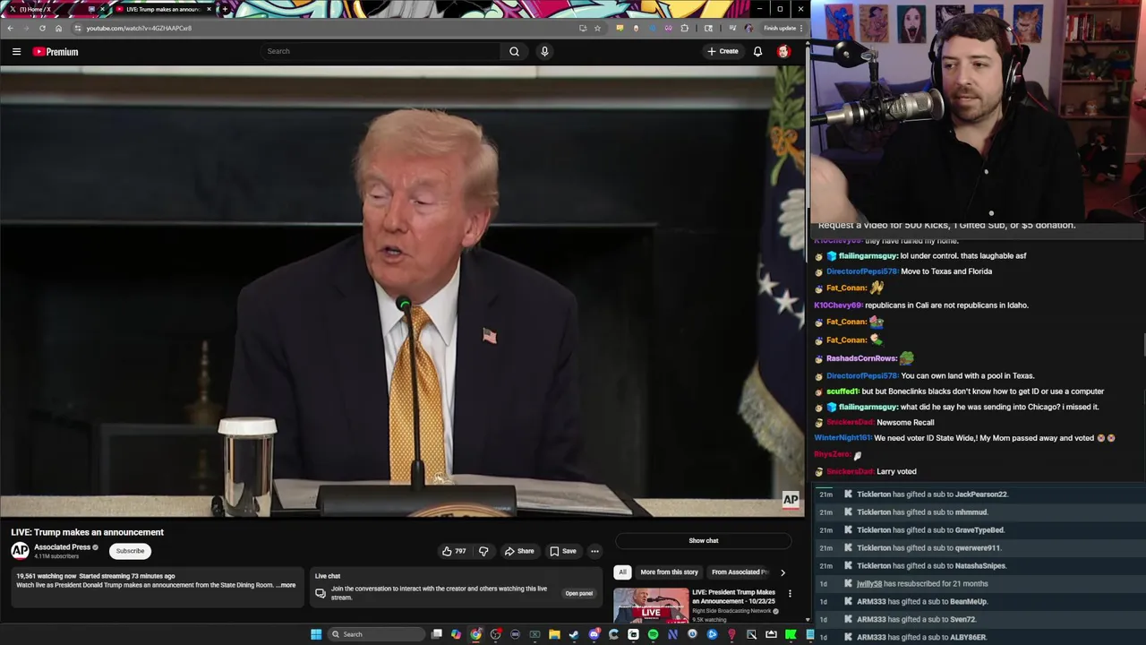Open the Windows Start menu

point(316,634)
